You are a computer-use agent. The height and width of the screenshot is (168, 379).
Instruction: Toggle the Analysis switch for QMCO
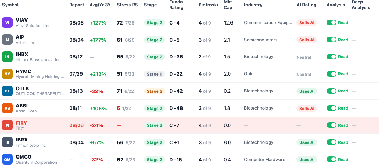(331, 160)
